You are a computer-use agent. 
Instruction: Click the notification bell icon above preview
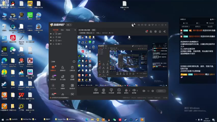click(x=160, y=31)
